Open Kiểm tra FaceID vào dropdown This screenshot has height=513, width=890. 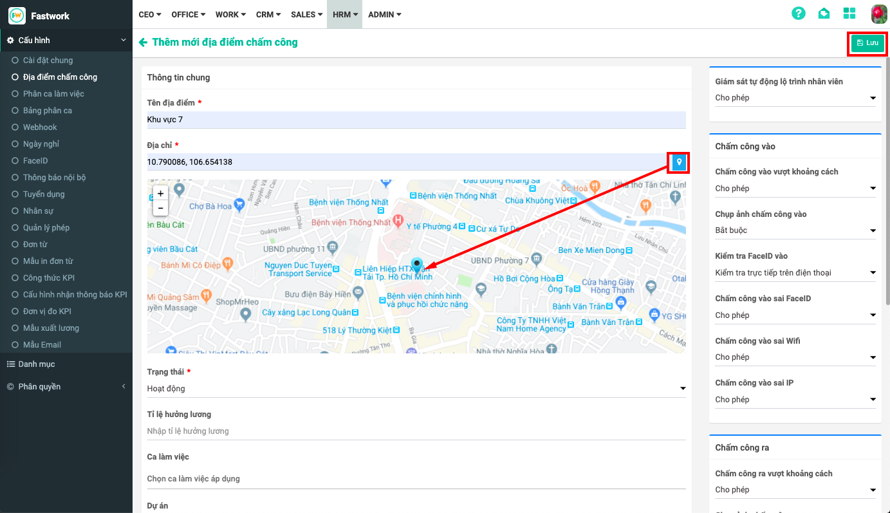coord(795,273)
